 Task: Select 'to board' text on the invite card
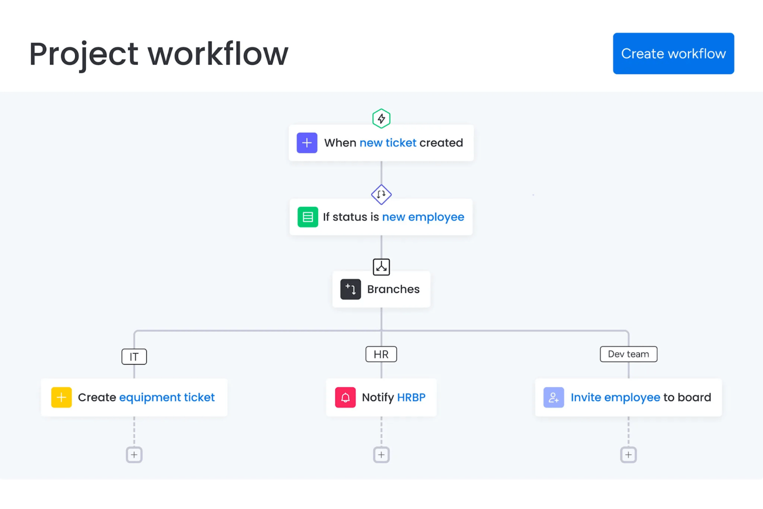tap(687, 398)
